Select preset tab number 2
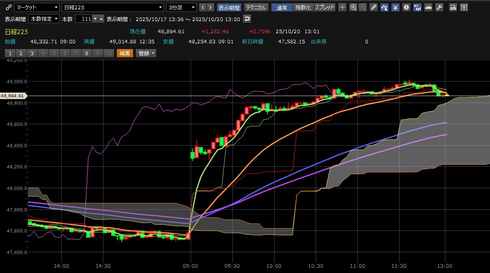490x273 pixels. point(21,53)
